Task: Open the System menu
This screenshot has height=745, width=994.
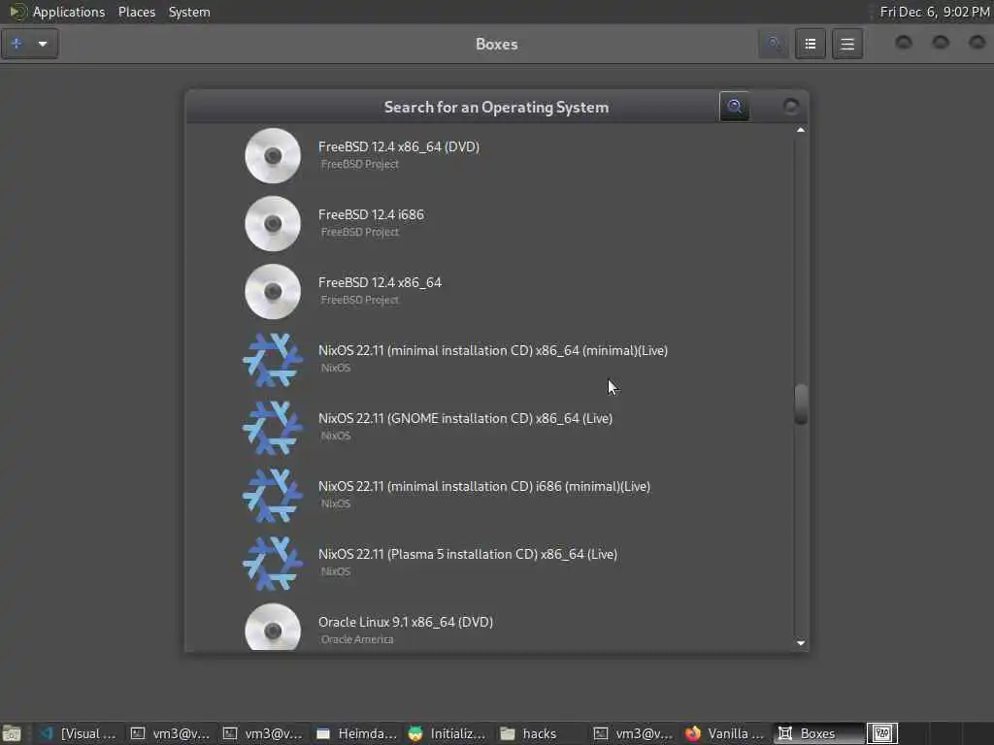Action: click(189, 12)
